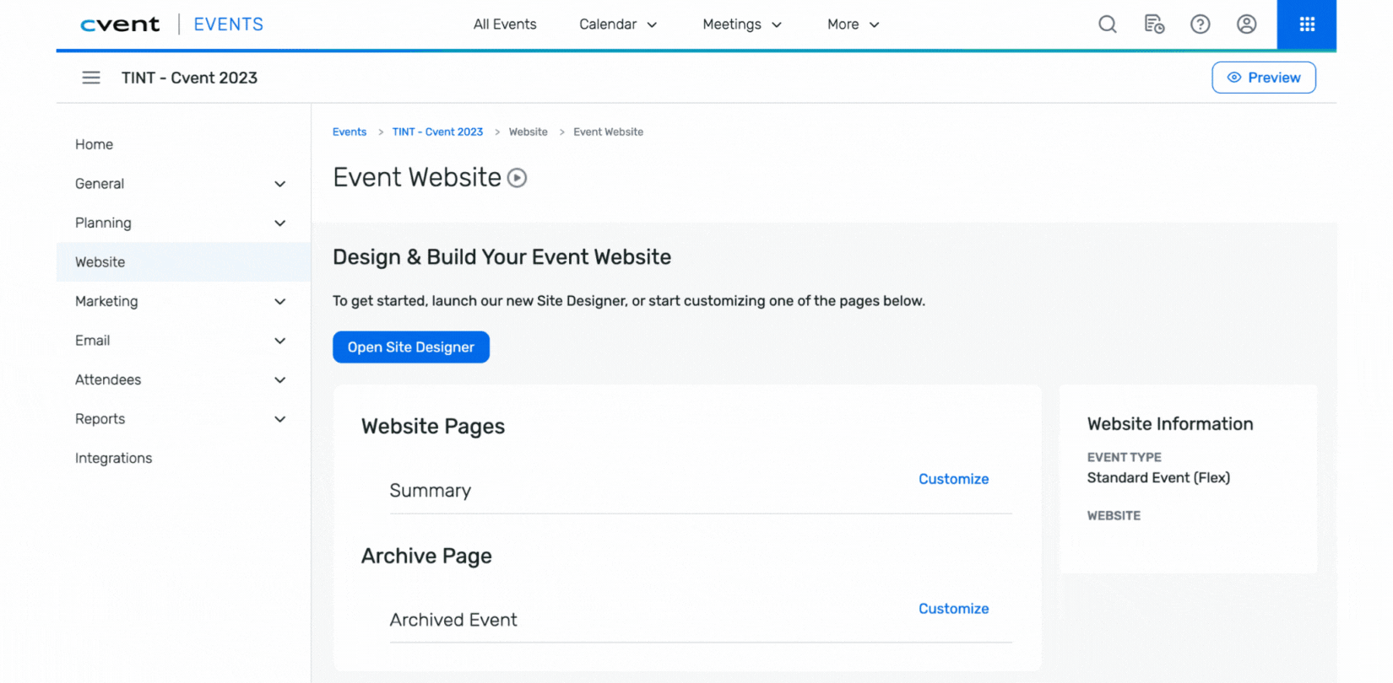This screenshot has height=683, width=1393.
Task: Open the app switcher grid icon
Action: pyautogui.click(x=1307, y=24)
